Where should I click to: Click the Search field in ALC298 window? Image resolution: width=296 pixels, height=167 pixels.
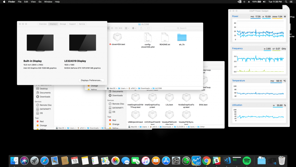pyautogui.click(x=183, y=28)
